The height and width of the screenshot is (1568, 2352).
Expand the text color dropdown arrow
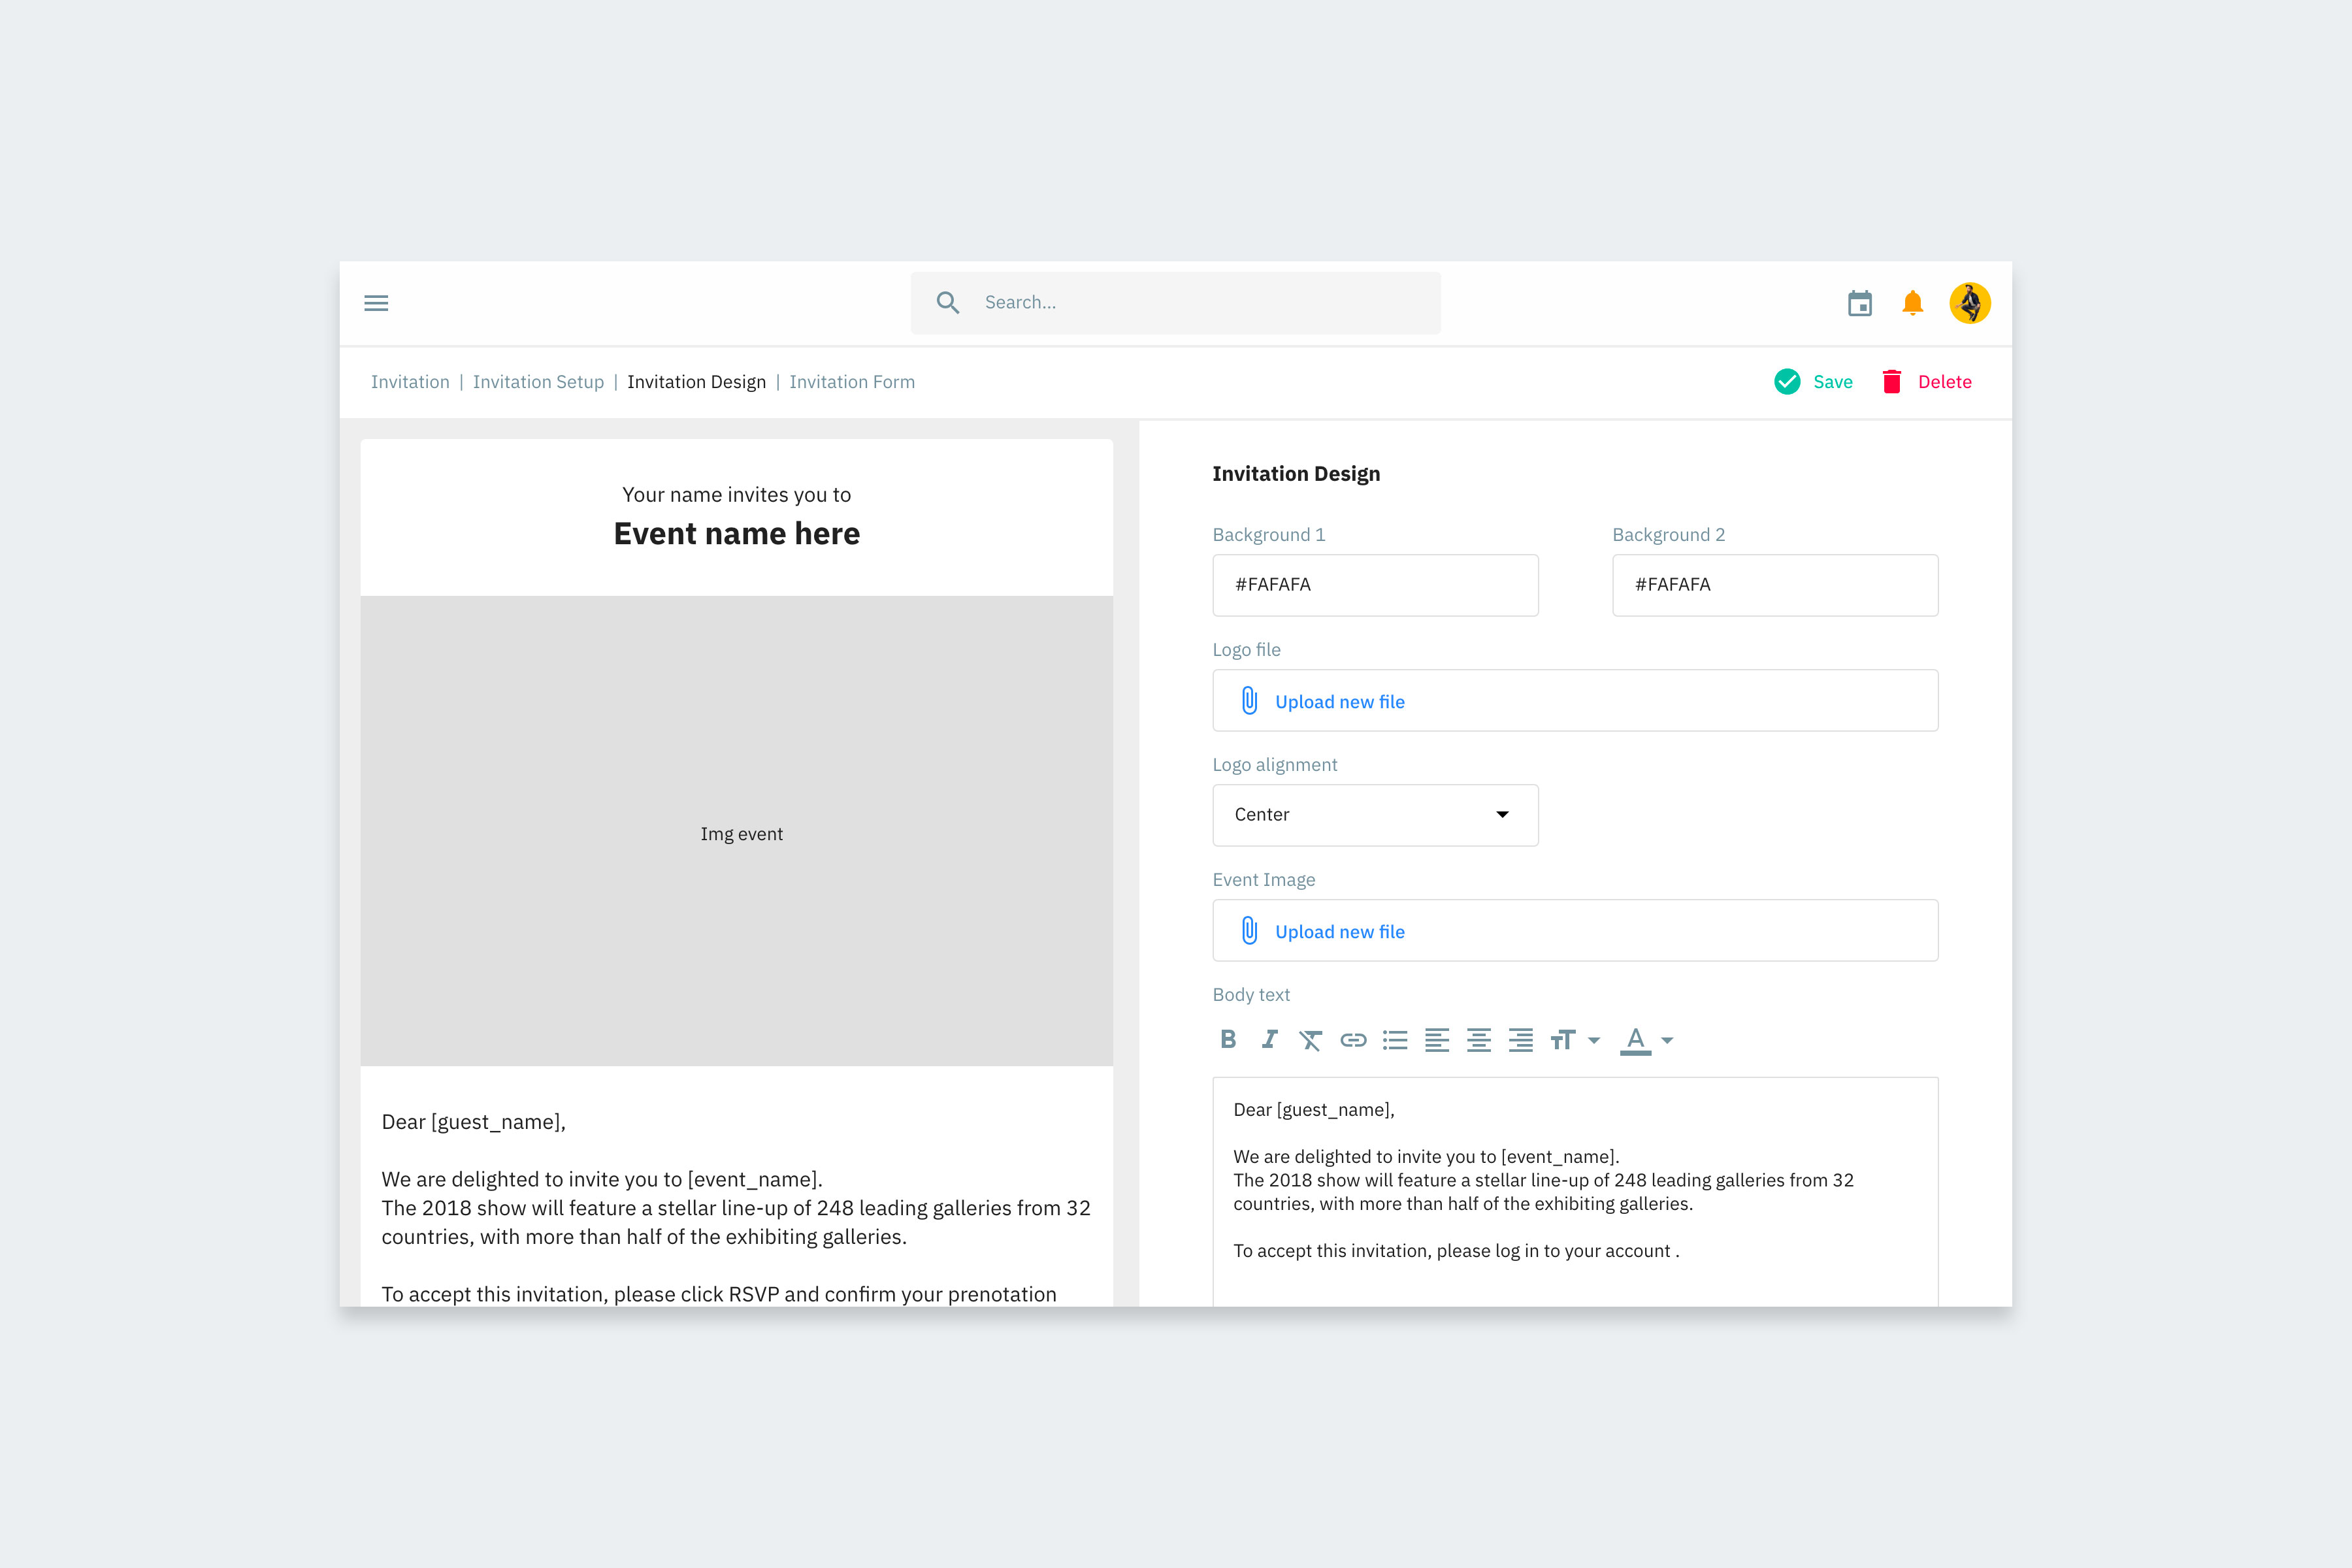click(1667, 1041)
